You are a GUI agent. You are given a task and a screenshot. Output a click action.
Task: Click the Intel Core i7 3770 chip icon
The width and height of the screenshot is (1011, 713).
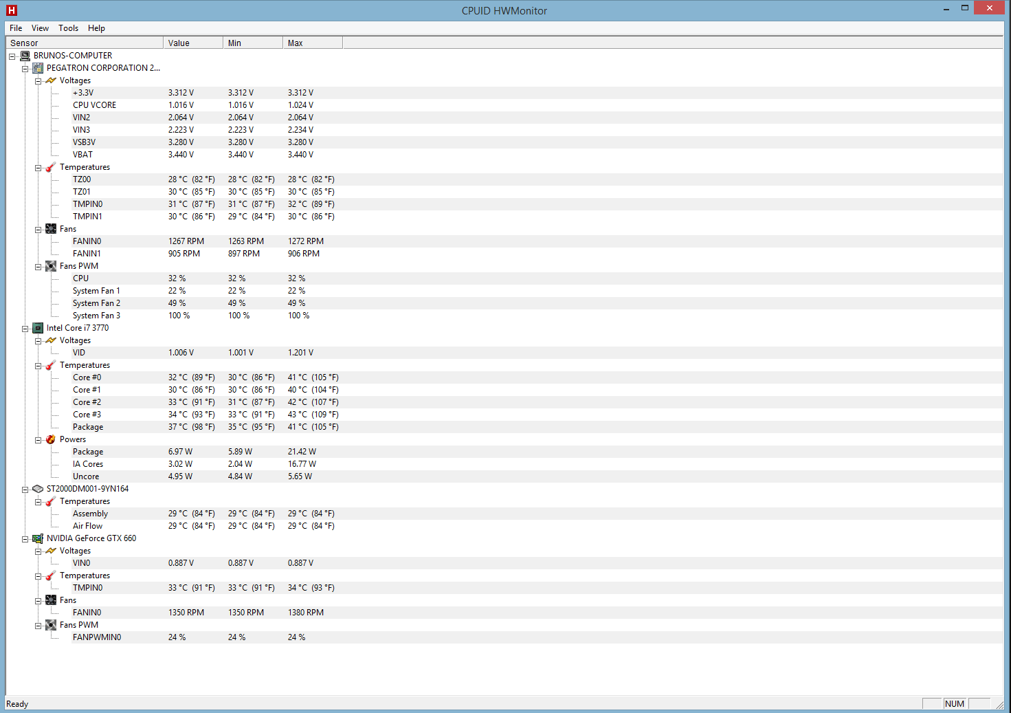38,328
